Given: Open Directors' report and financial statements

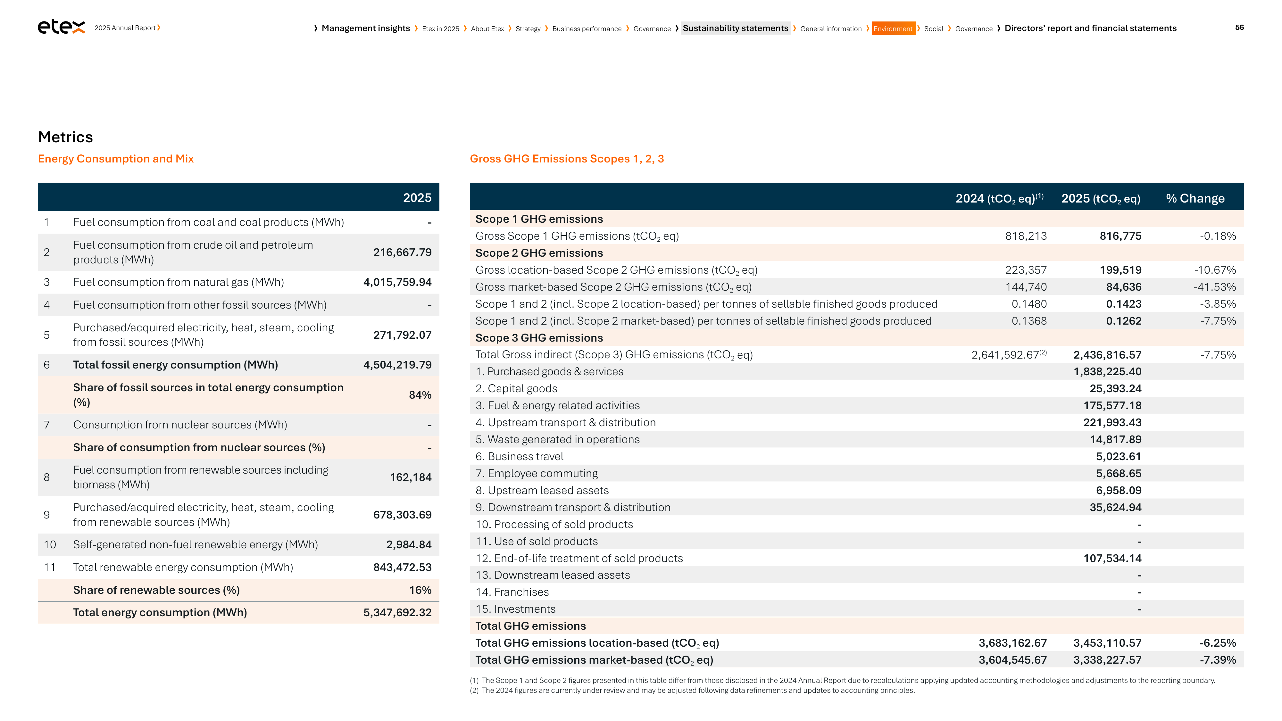Looking at the screenshot, I should tap(1090, 29).
